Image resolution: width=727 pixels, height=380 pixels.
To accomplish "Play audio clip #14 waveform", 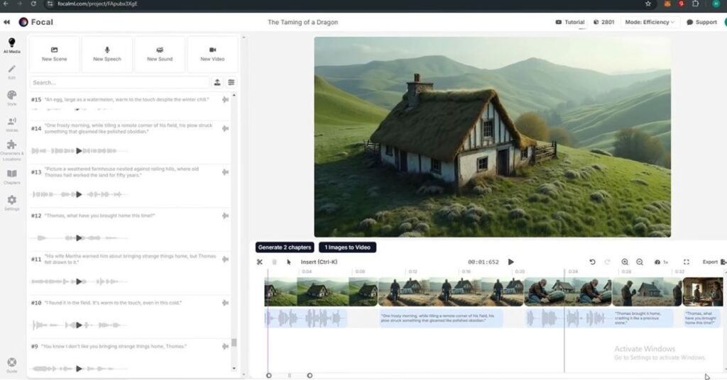I will [x=79, y=151].
